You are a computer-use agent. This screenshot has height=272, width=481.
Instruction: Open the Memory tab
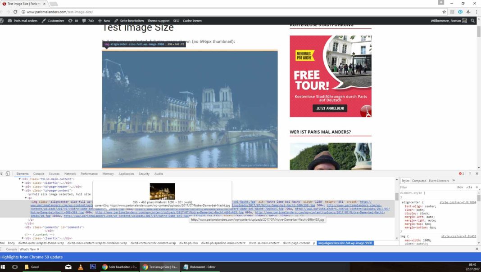coord(108,174)
